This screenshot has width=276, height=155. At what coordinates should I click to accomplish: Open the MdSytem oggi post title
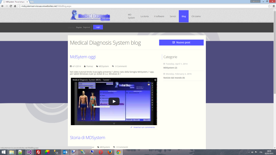(x=83, y=57)
